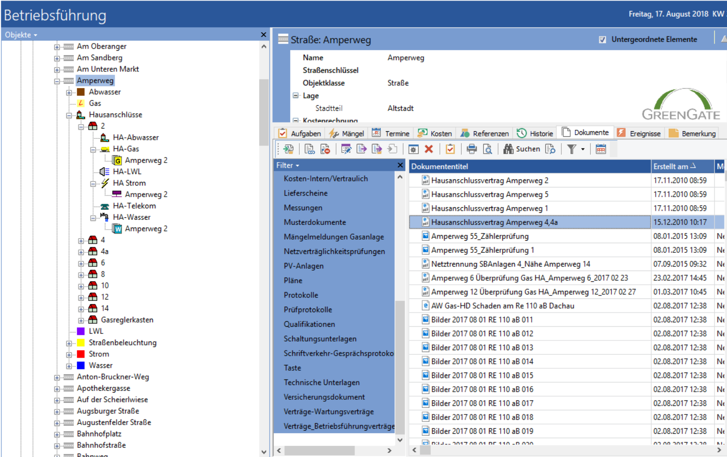This screenshot has width=727, height=457.
Task: Switch to the Historie tab
Action: pyautogui.click(x=535, y=133)
